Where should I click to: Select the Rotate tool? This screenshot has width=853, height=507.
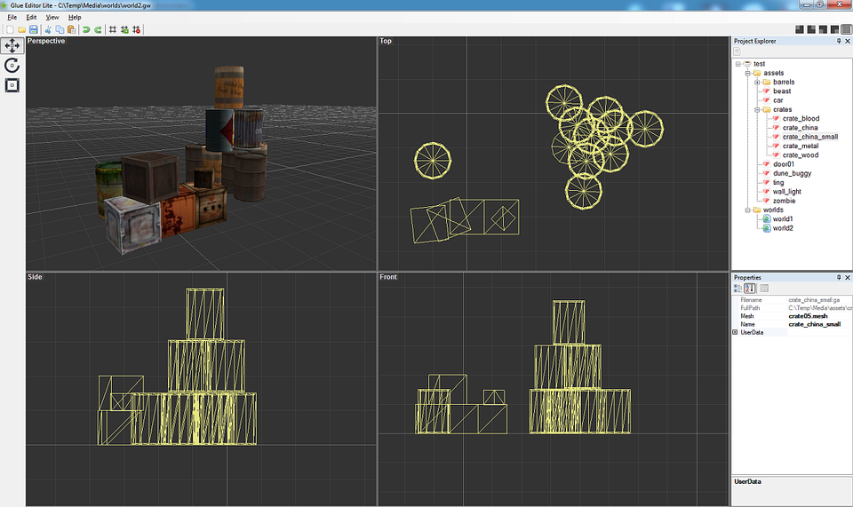coord(12,66)
